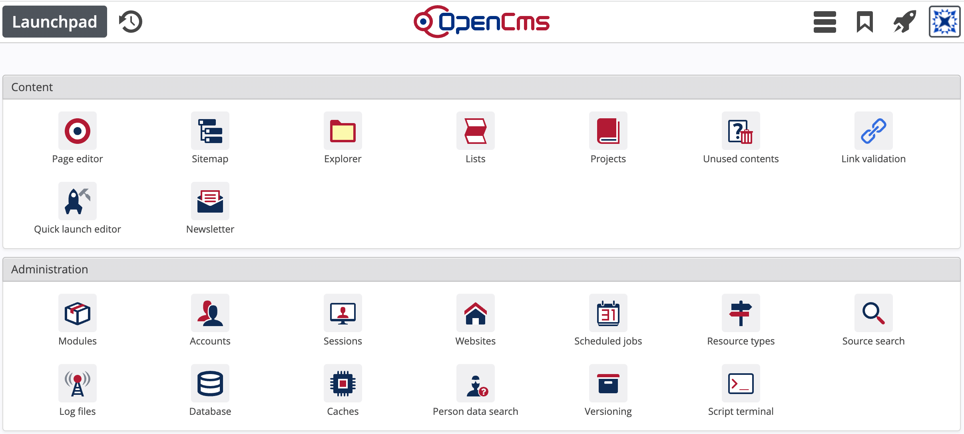Expand the Administration section

50,269
